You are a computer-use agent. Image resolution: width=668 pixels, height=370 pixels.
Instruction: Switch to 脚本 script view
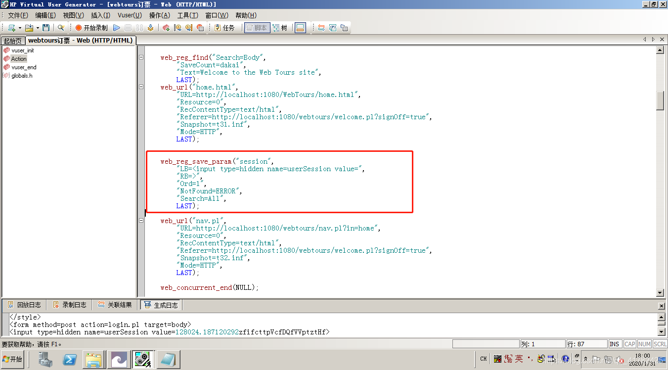click(257, 28)
